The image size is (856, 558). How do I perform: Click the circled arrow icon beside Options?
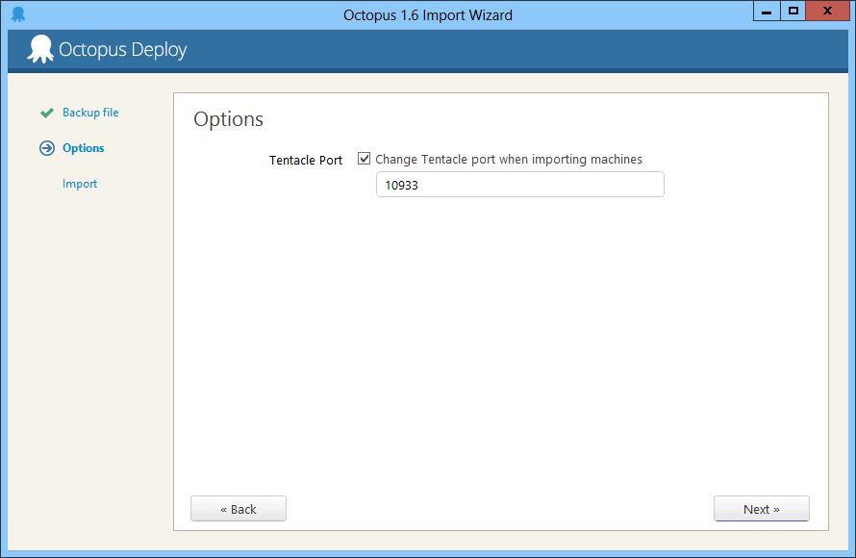pos(46,148)
